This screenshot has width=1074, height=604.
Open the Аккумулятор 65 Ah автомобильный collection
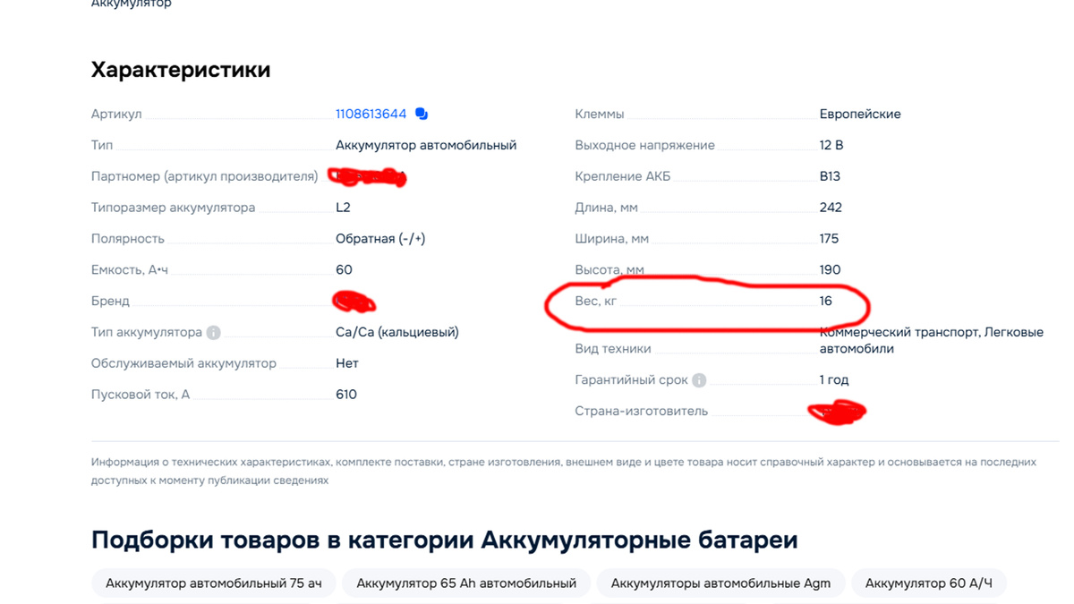pyautogui.click(x=465, y=583)
